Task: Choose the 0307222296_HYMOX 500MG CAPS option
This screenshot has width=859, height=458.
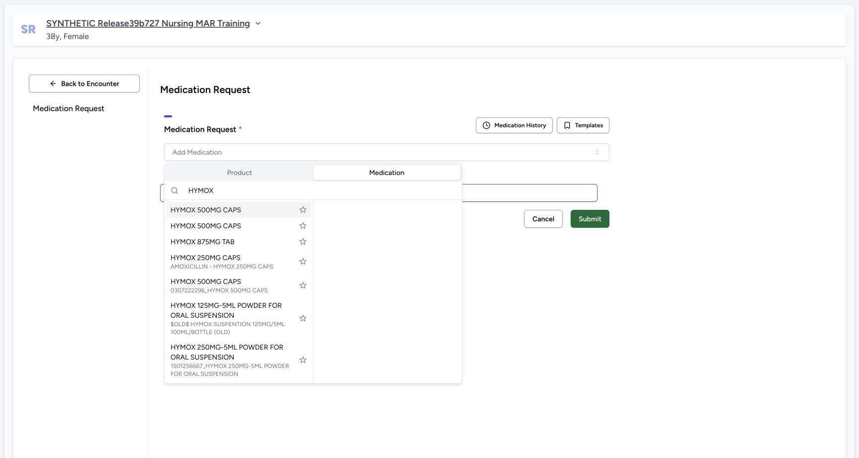Action: pyautogui.click(x=239, y=285)
